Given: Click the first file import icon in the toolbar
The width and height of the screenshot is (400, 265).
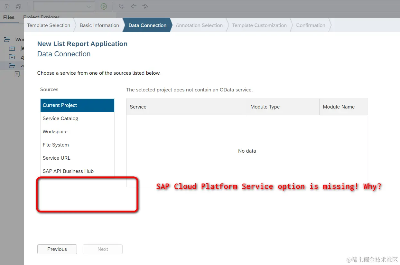Looking at the screenshot, I should 7,6.
